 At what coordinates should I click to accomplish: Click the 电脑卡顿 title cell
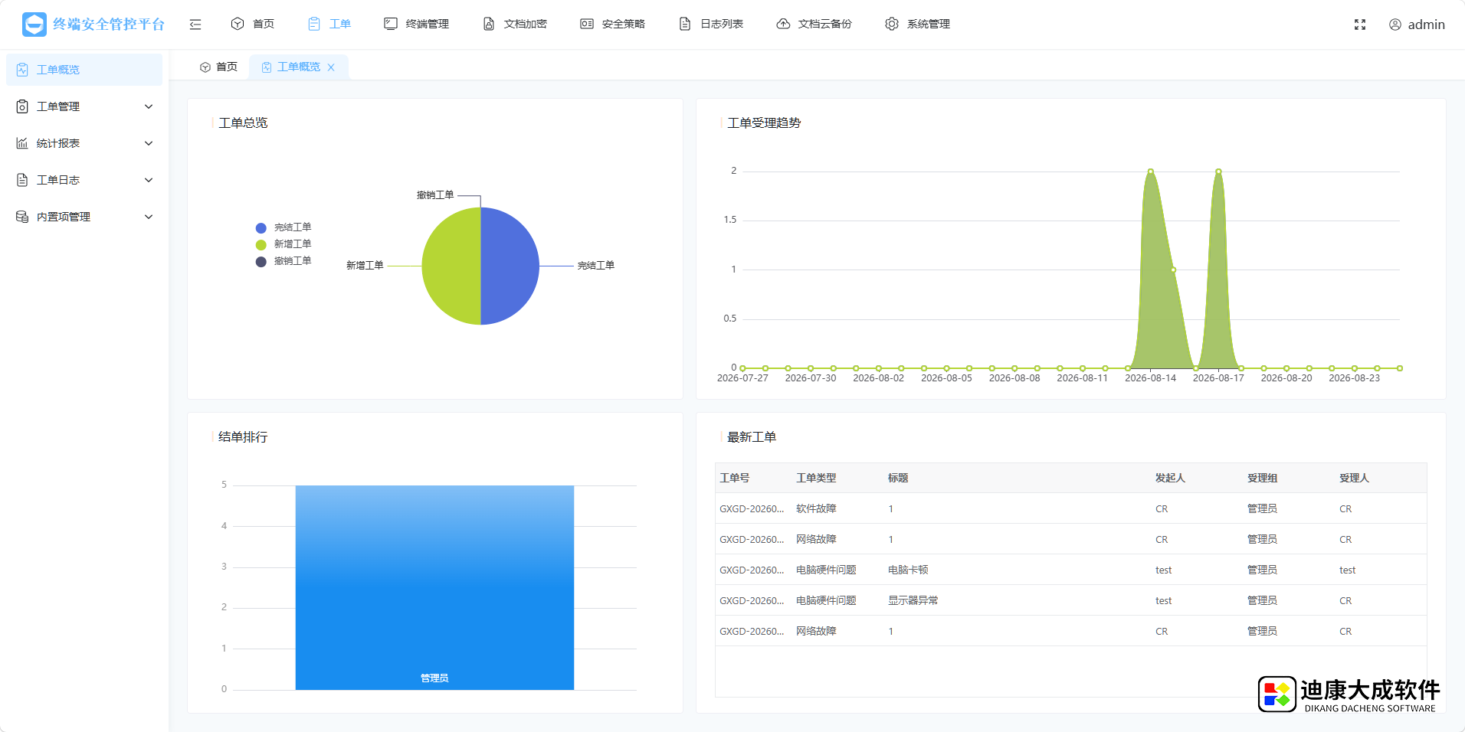tap(908, 570)
